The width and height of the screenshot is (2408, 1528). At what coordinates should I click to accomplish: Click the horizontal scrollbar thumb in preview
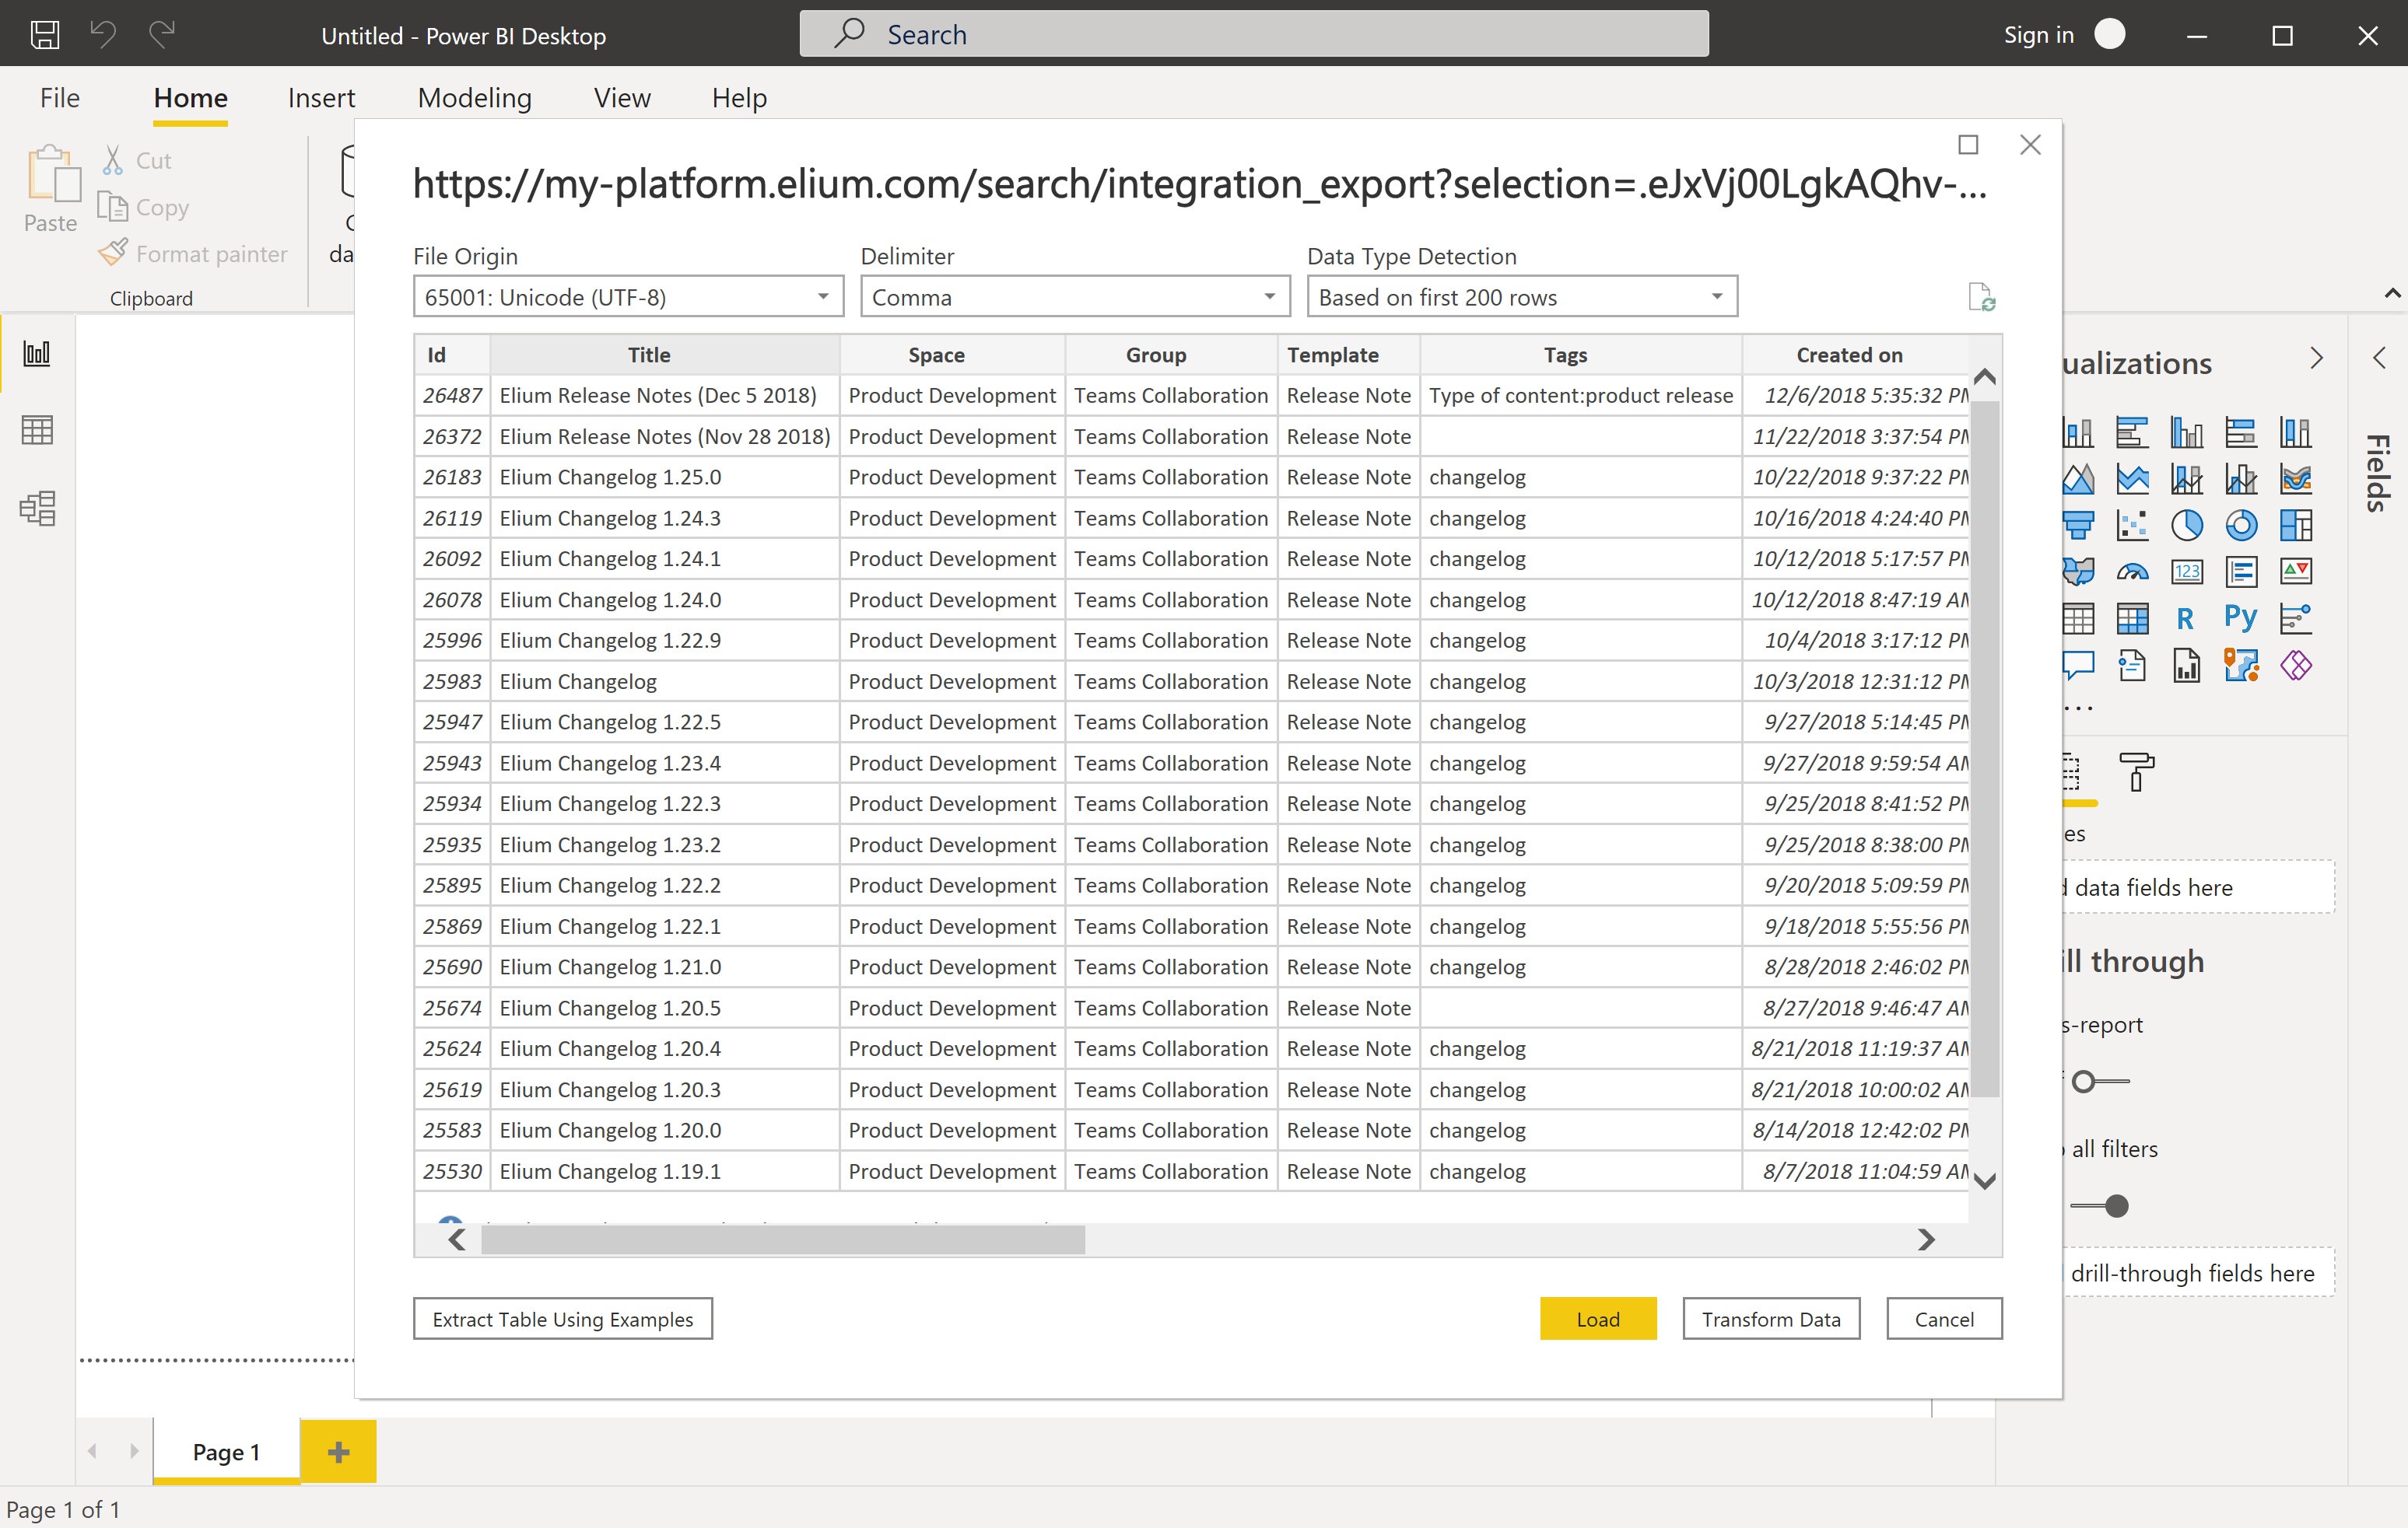783,1240
